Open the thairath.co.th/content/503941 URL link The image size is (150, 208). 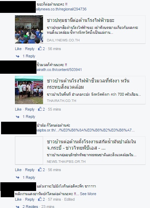59,70
